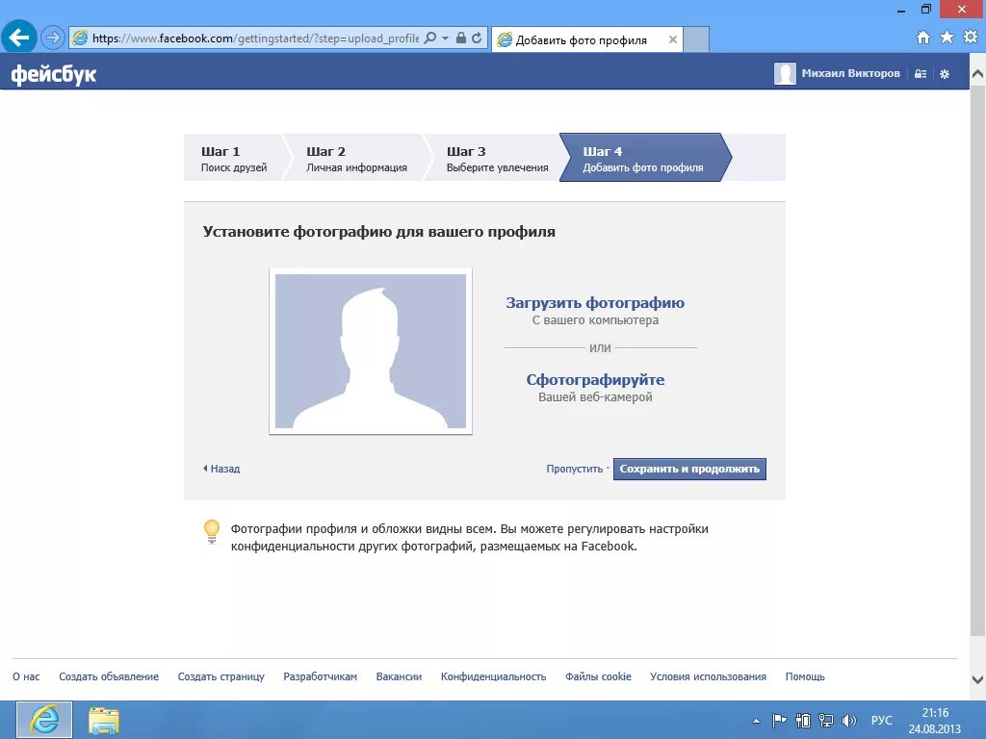This screenshot has height=739, width=986.
Task: Open 'Условия использования' footer link
Action: 708,676
